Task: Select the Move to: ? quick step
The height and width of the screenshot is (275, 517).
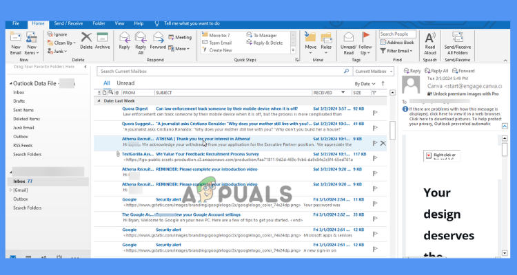Action: [216, 35]
